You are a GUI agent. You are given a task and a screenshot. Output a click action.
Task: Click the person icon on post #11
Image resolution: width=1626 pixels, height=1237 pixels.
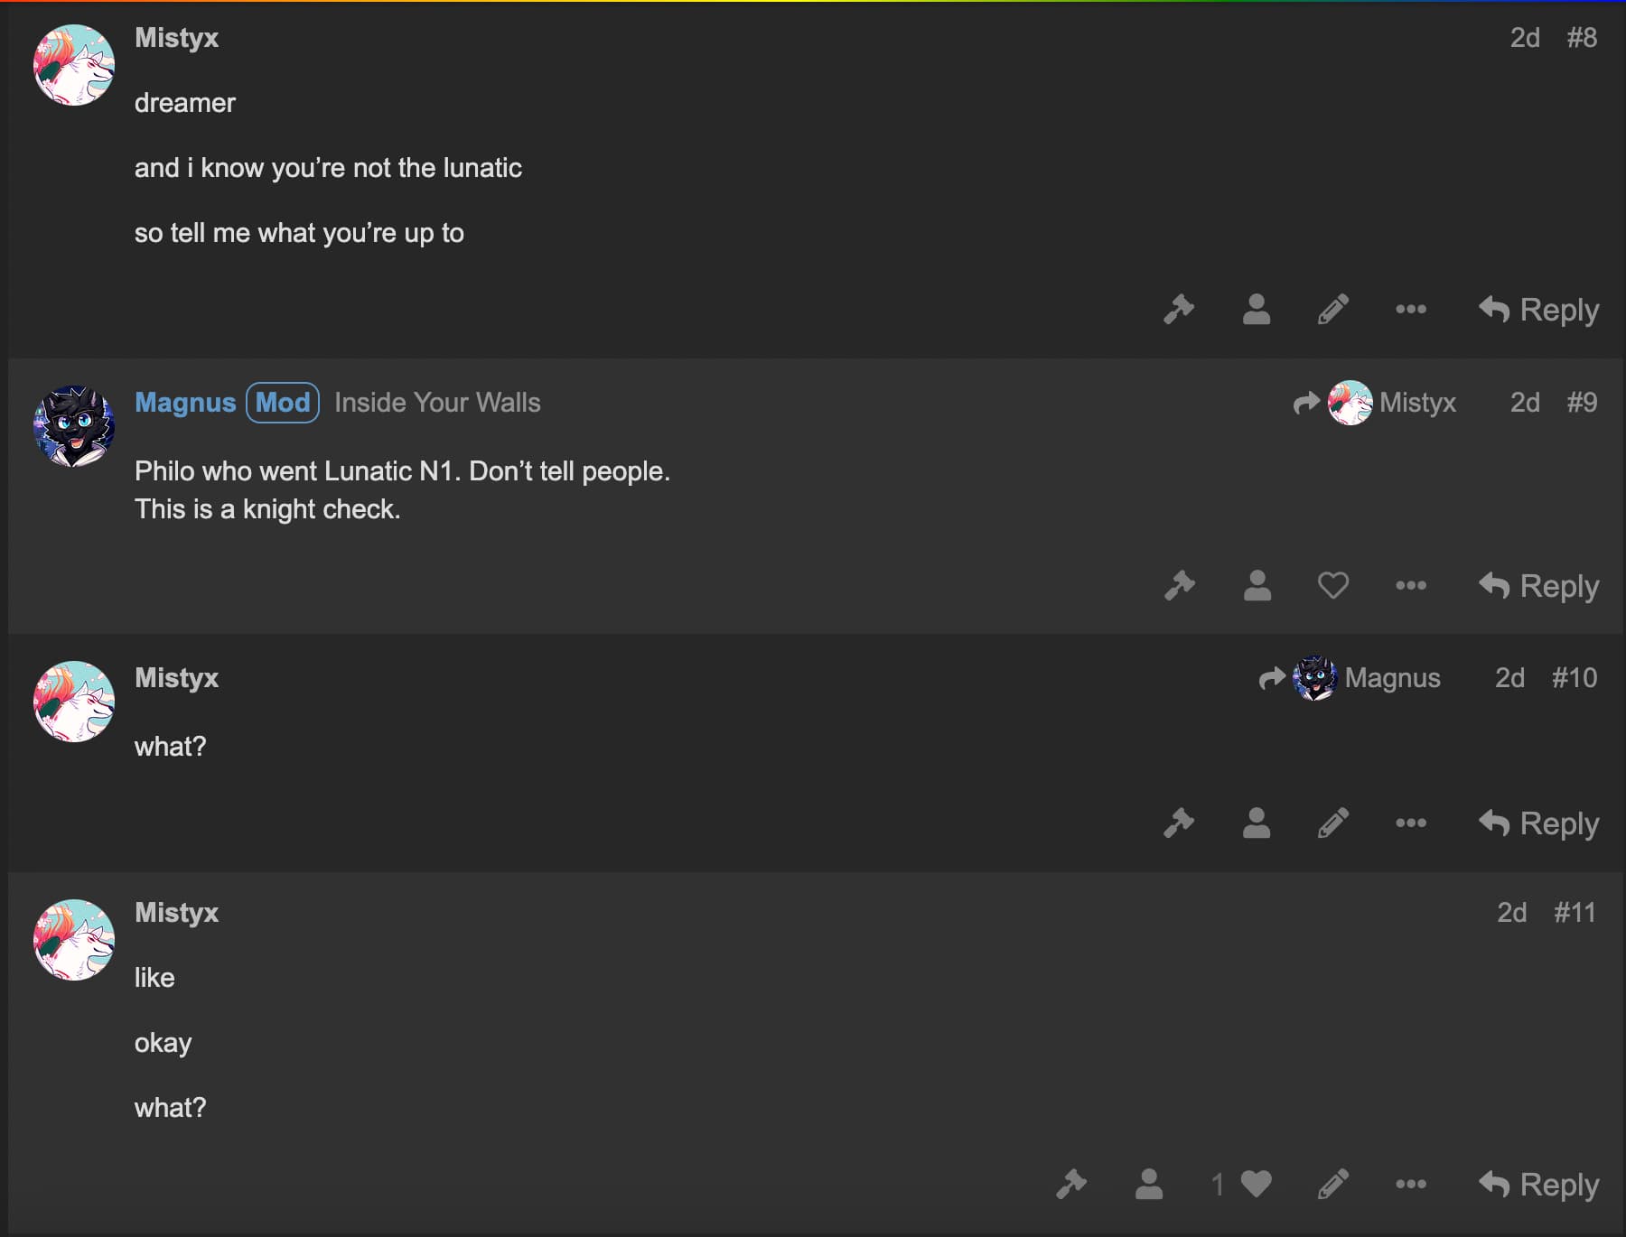click(1149, 1184)
